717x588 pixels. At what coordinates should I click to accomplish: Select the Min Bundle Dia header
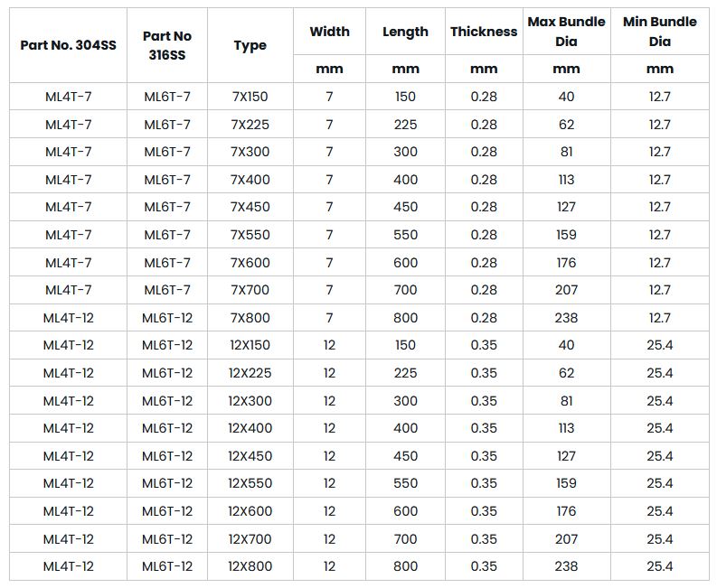pos(660,32)
